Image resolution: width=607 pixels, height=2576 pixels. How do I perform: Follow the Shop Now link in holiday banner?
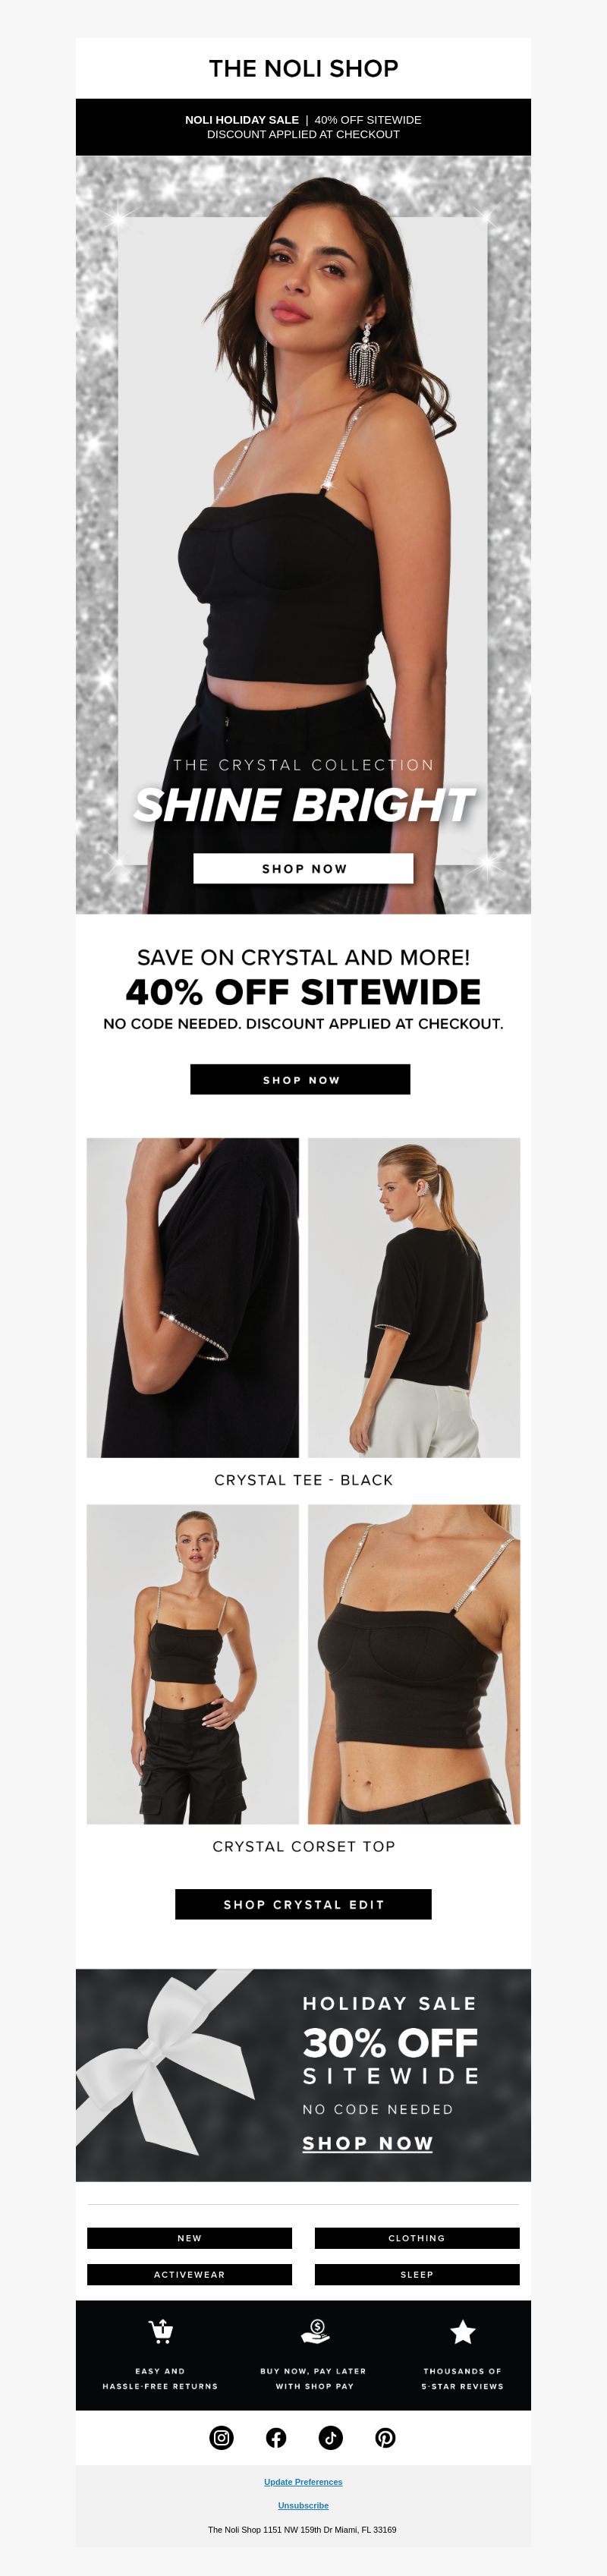coord(367,2143)
